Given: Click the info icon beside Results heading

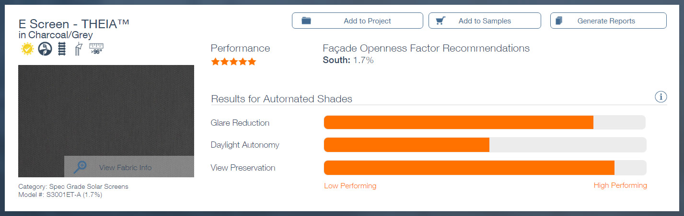Looking at the screenshot, I should tap(661, 97).
